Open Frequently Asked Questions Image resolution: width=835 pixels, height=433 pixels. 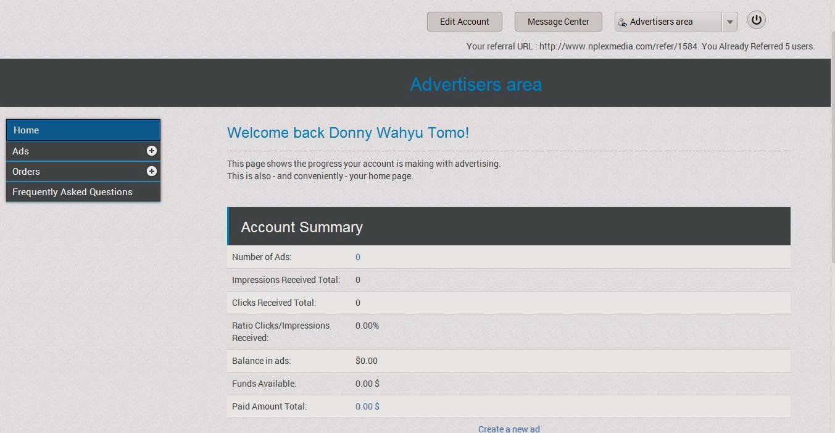83,191
